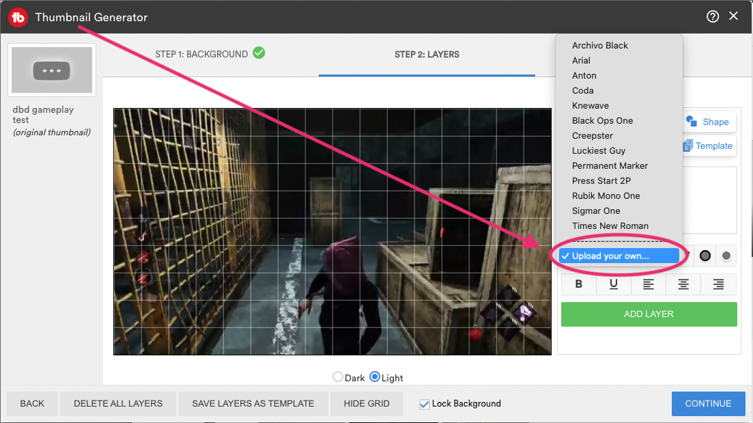This screenshot has height=423, width=753.
Task: Open the help question mark icon
Action: coord(713,17)
